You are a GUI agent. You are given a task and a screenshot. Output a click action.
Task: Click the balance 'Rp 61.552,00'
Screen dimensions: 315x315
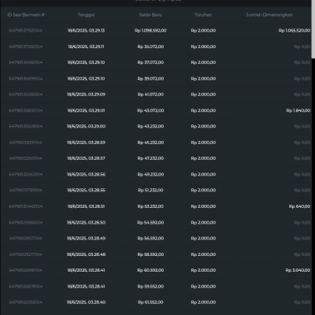tap(150, 302)
